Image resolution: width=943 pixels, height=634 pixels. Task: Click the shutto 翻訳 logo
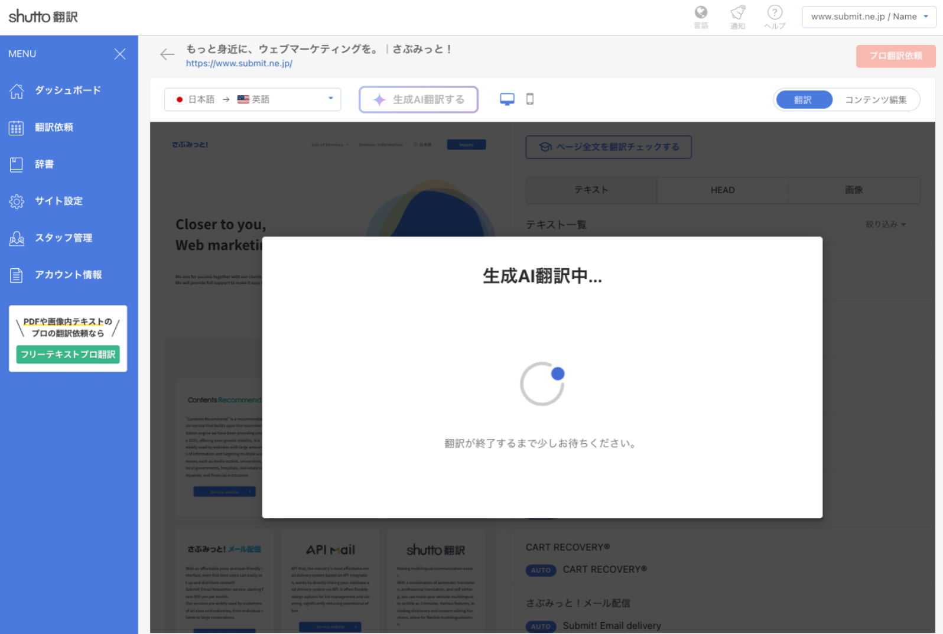(x=43, y=17)
